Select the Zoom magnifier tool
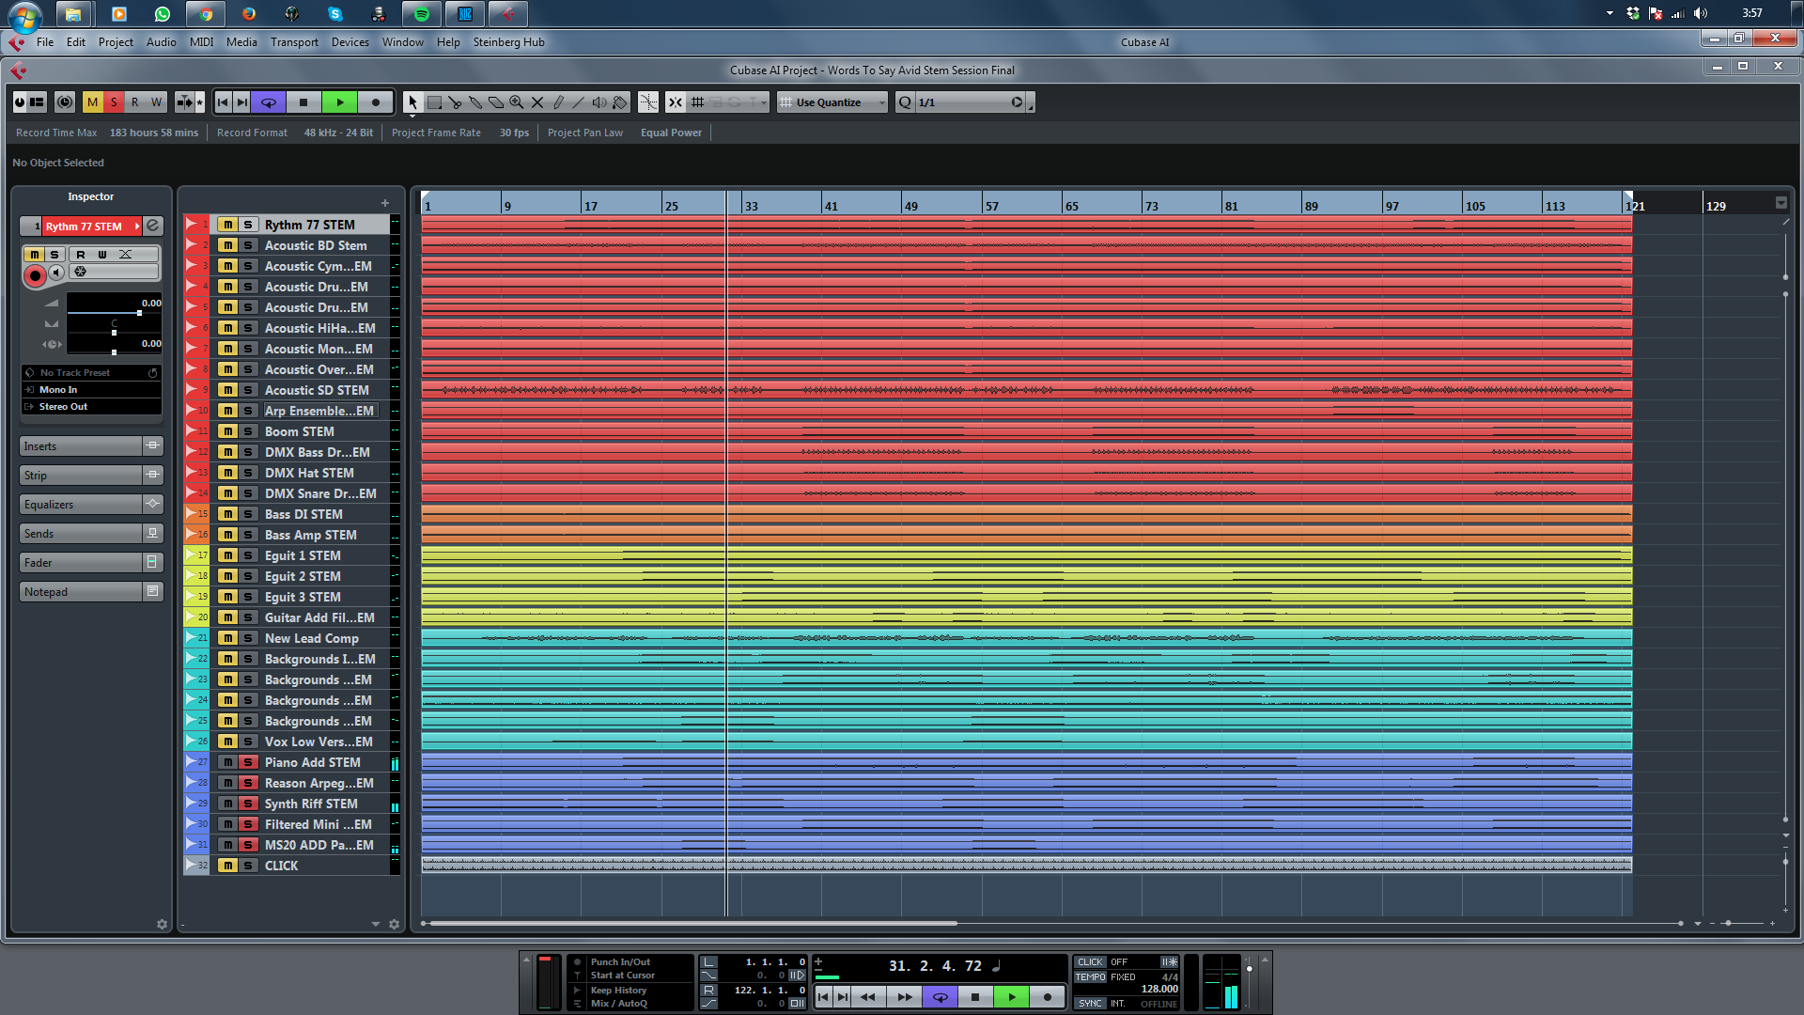The height and width of the screenshot is (1015, 1804). 517,102
